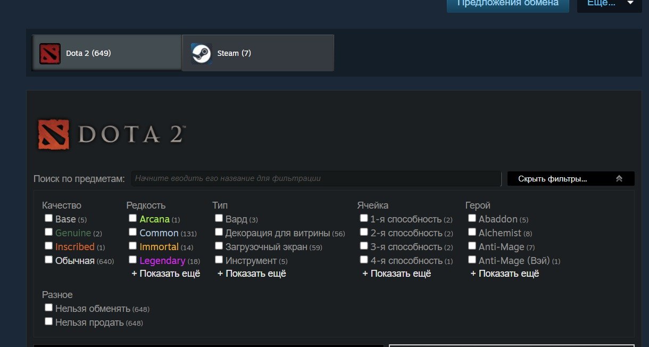The image size is (649, 347).
Task: Click the Загрузочный экран label text
Action: click(x=267, y=247)
